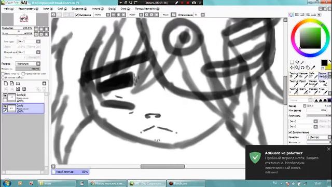This screenshot has width=332, height=187.
Task: Click the undo button in toolbar
Action: pos(53,15)
